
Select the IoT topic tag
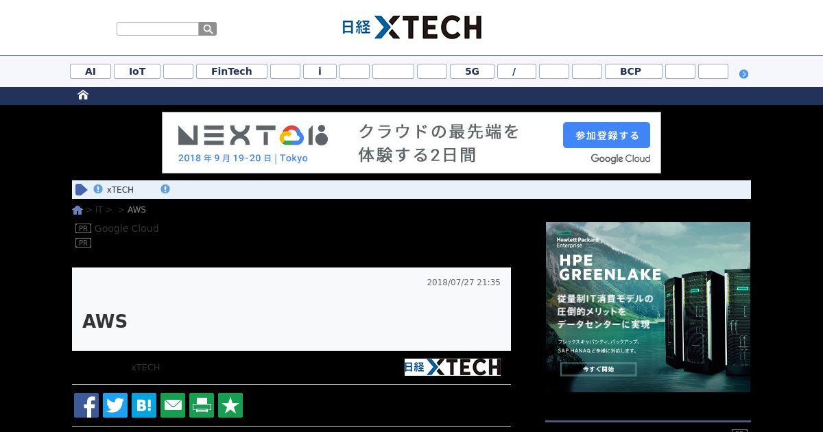pos(137,71)
